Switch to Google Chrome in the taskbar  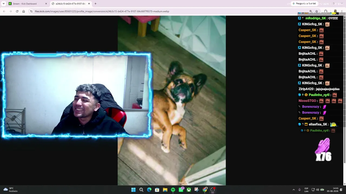pyautogui.click(x=205, y=190)
